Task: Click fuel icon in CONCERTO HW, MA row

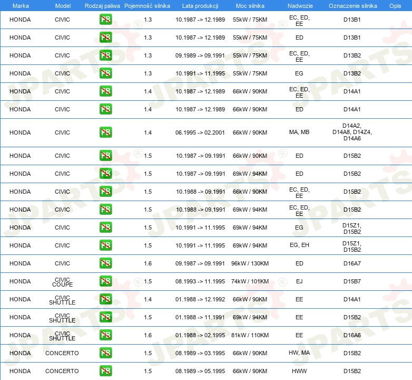Action: coord(105,353)
